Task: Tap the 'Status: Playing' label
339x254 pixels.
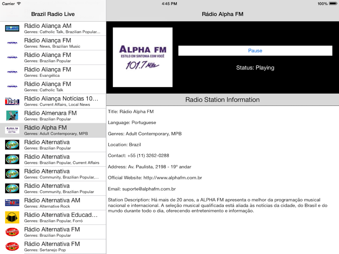Action: point(255,68)
